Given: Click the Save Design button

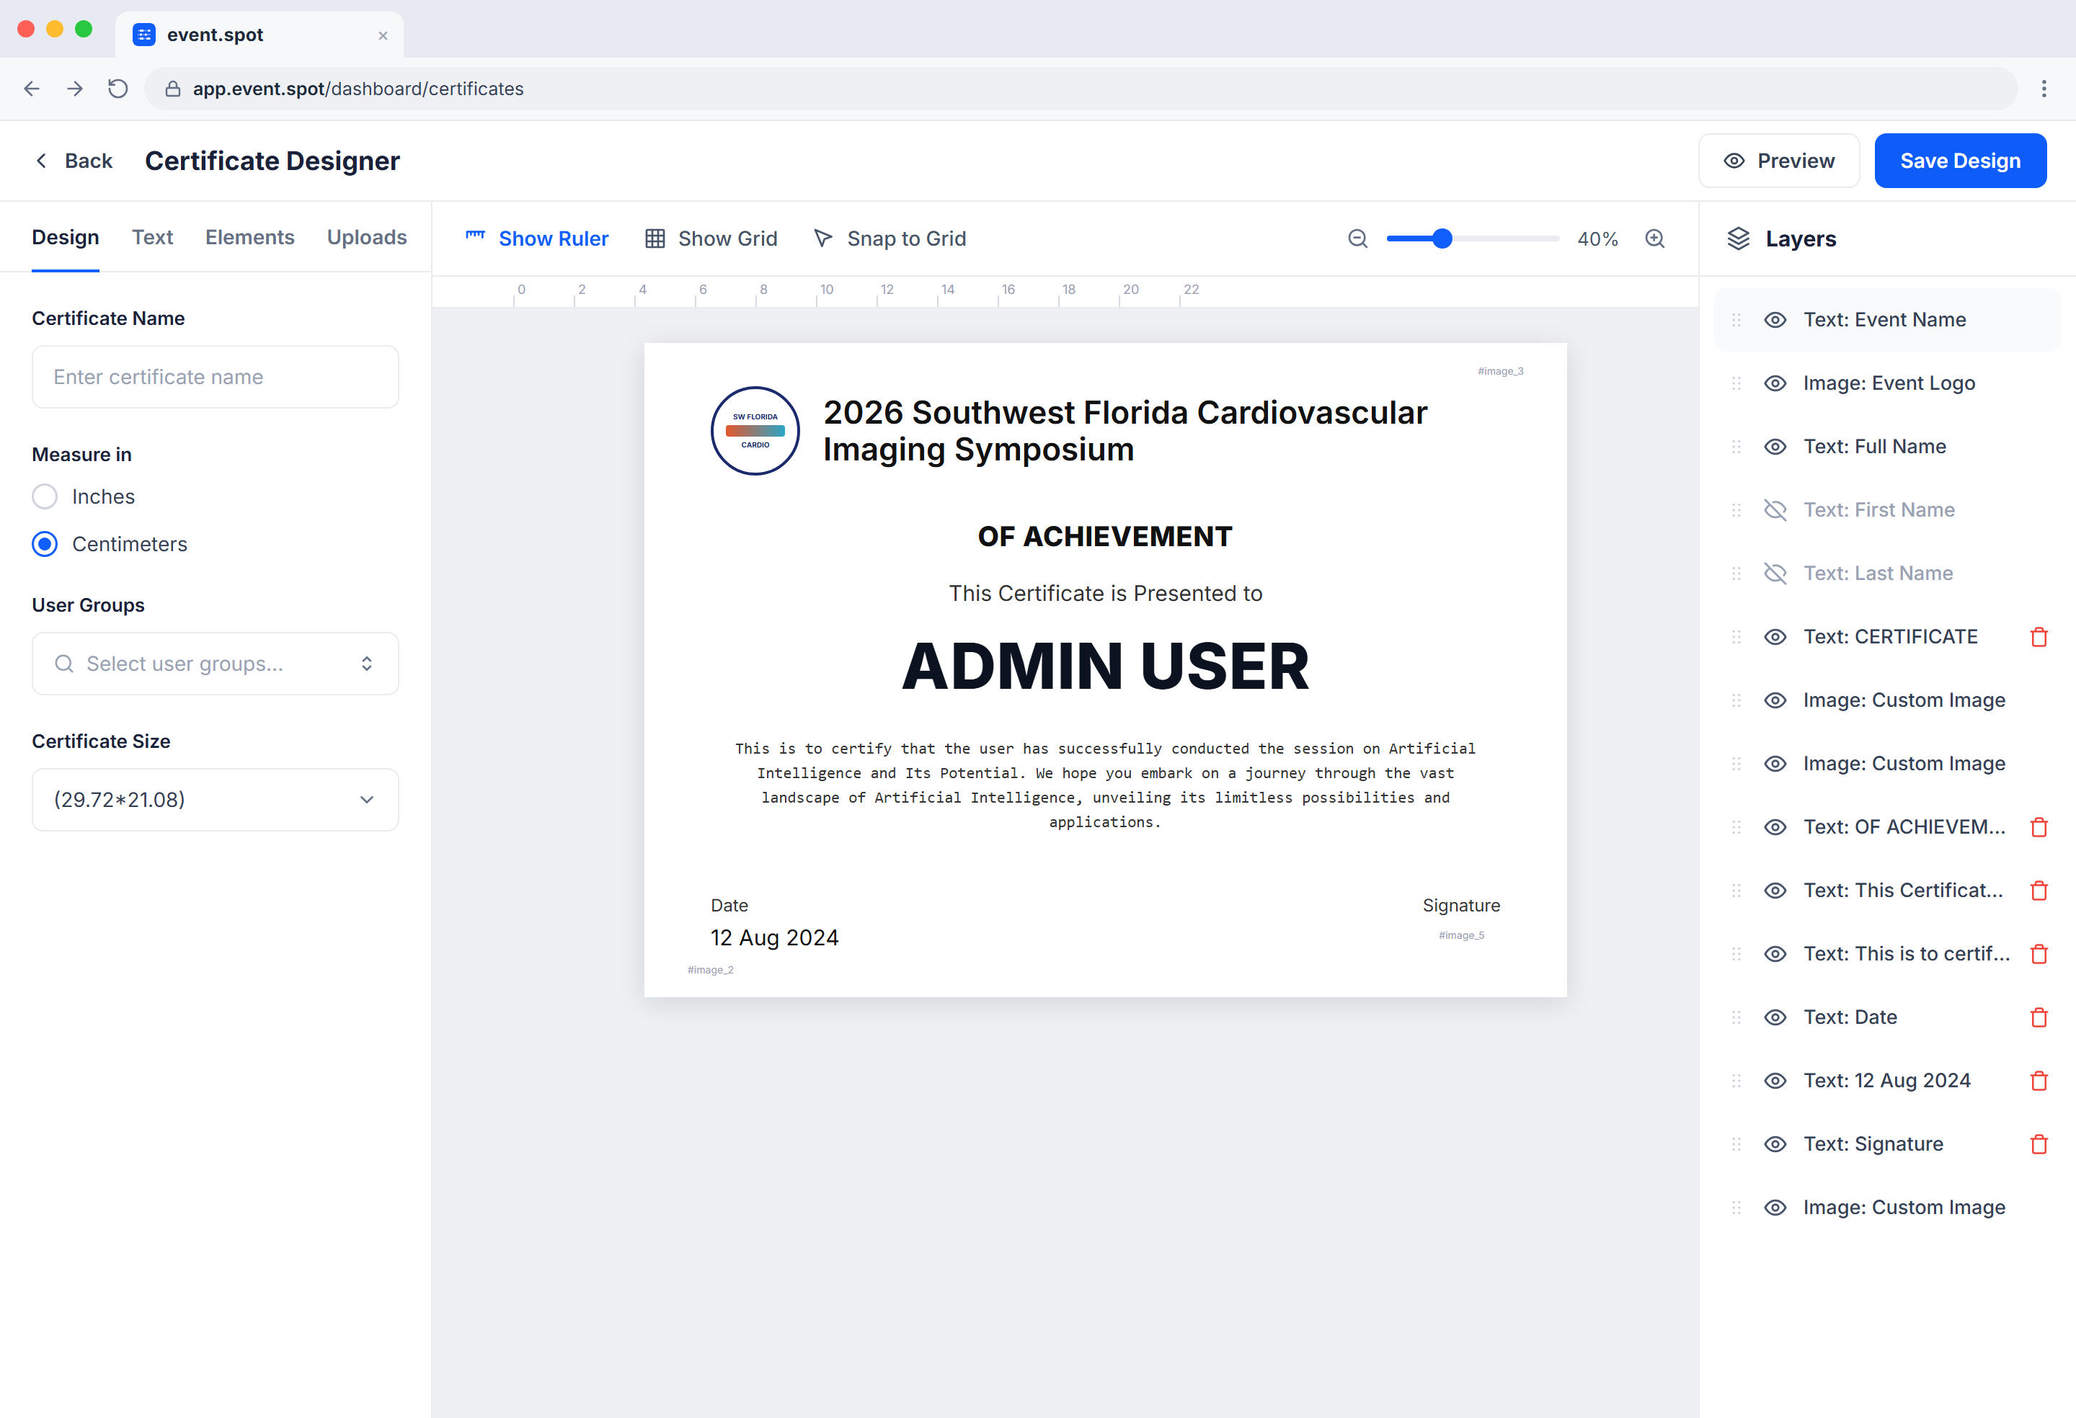Looking at the screenshot, I should (1960, 161).
